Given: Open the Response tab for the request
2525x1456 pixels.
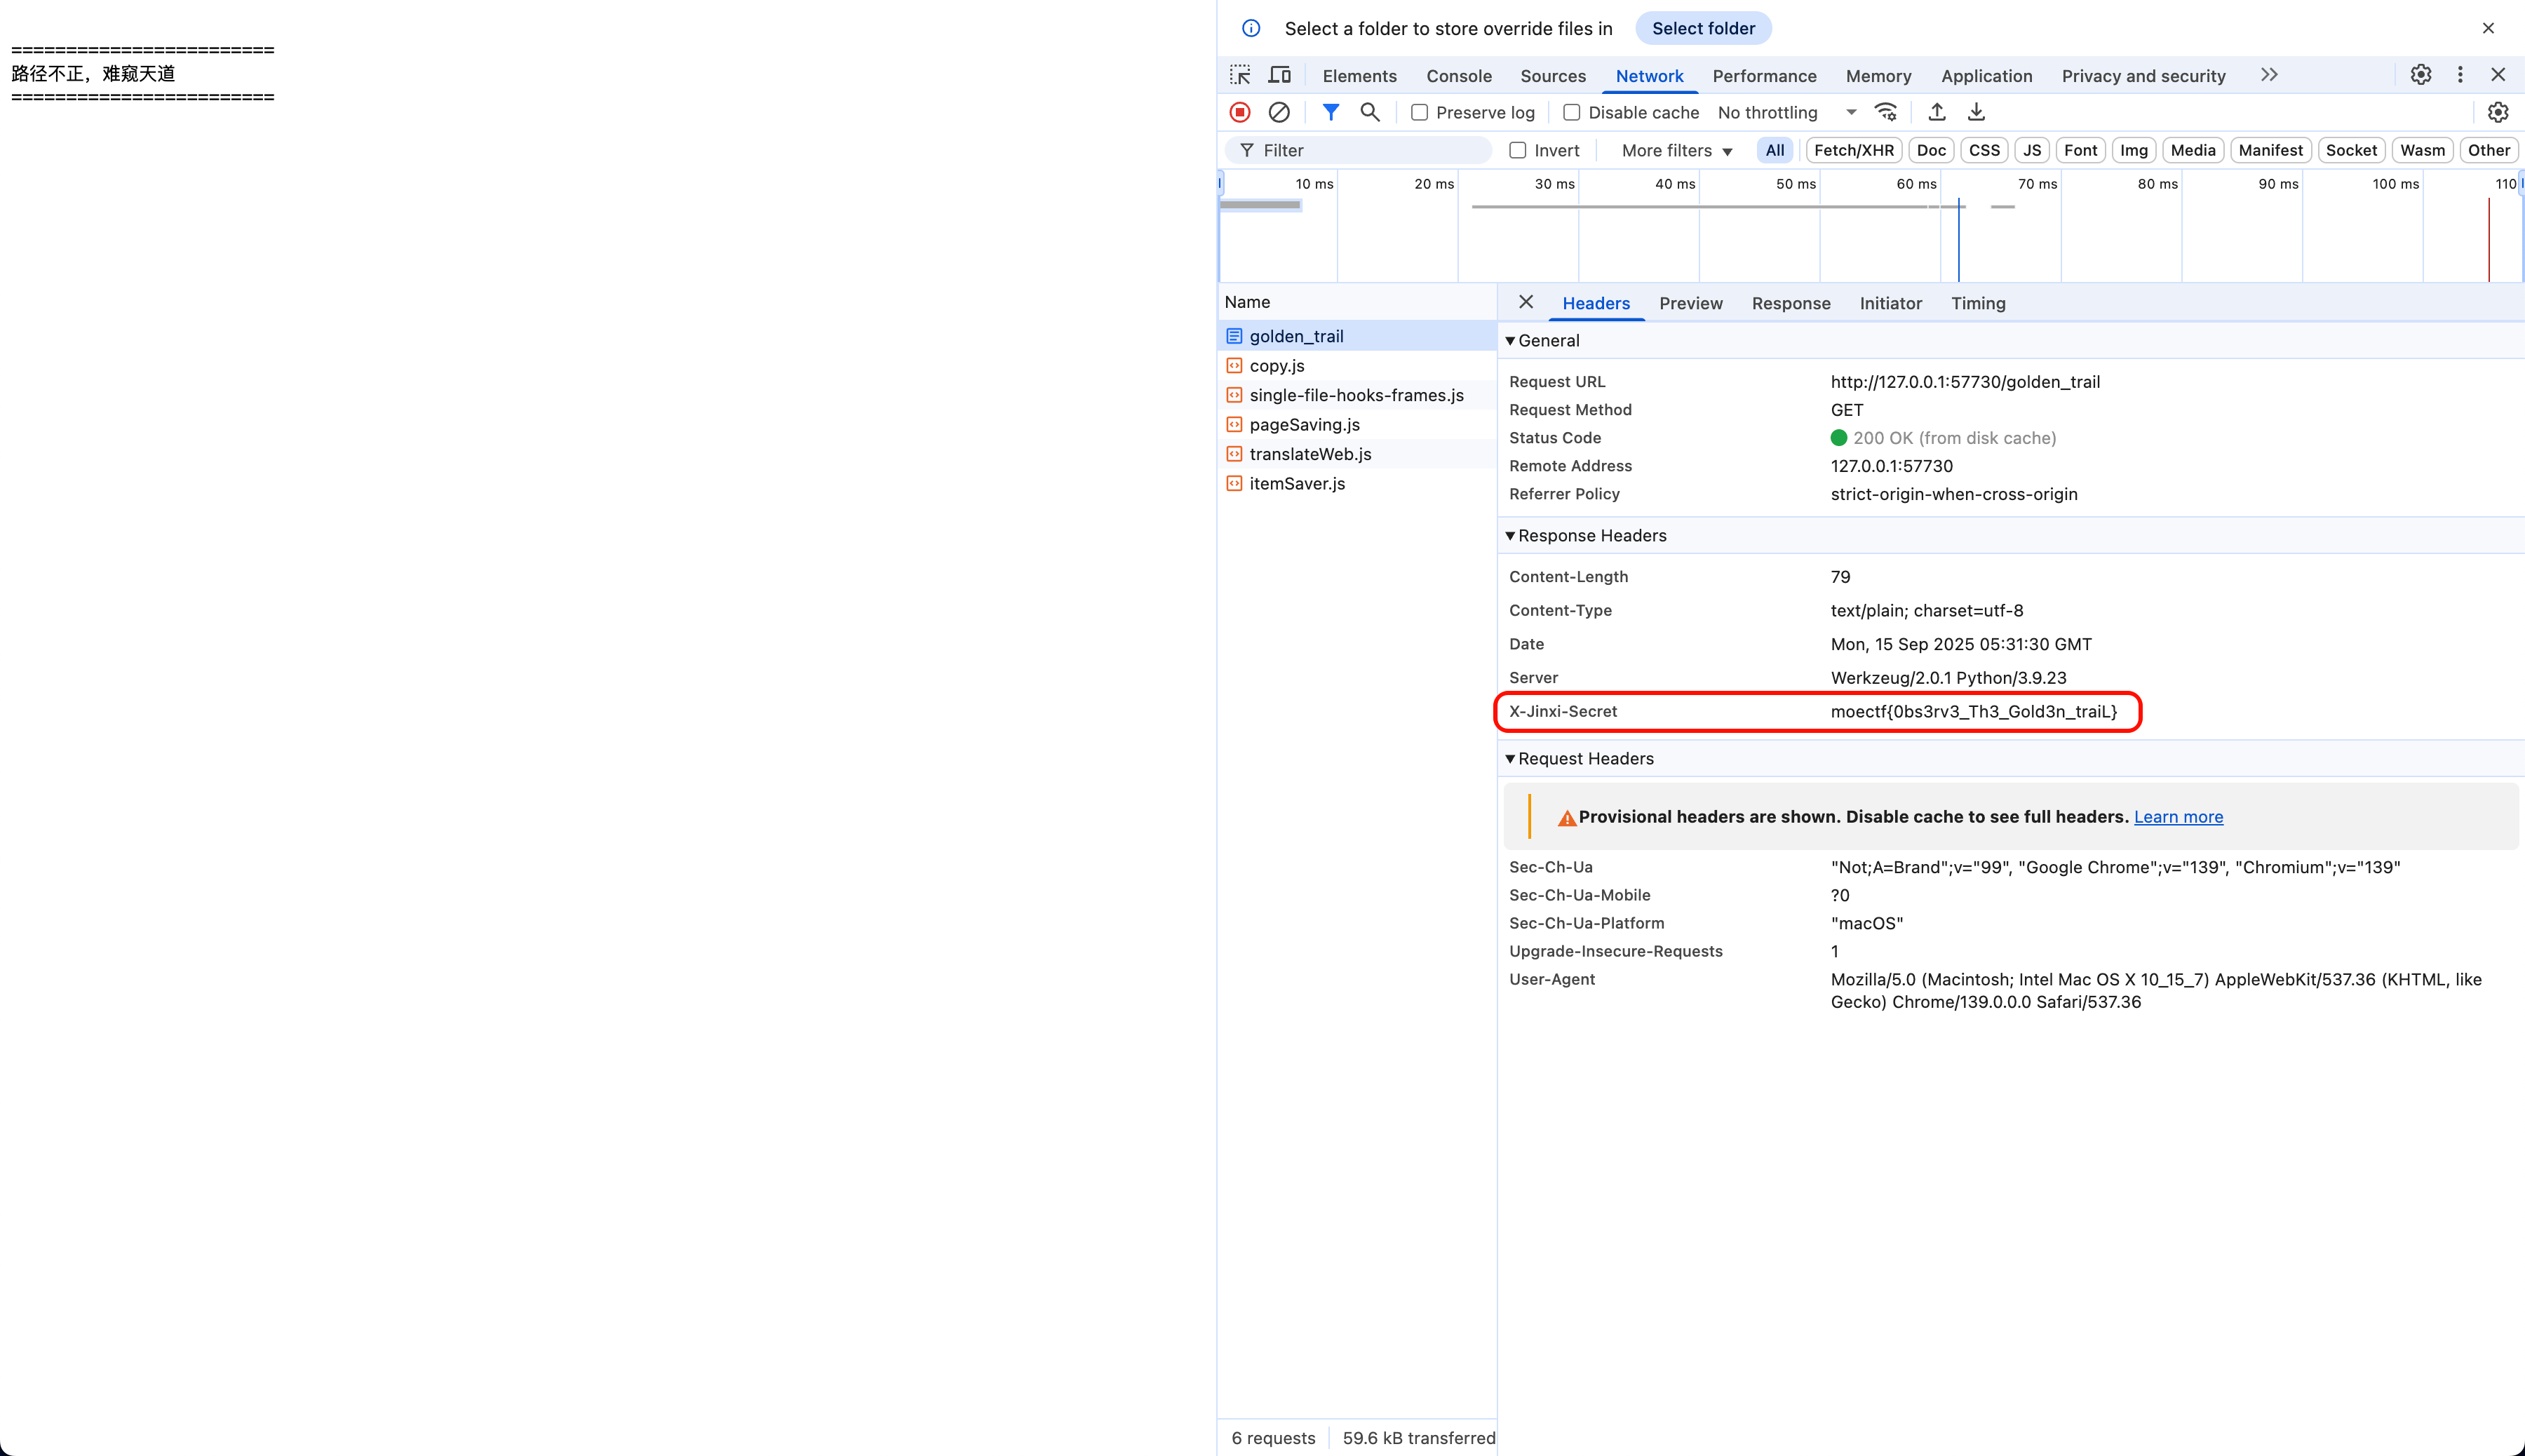Looking at the screenshot, I should (x=1790, y=303).
